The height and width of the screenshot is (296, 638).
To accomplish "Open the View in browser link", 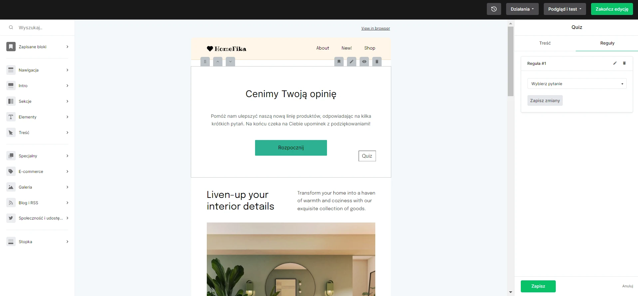I will [x=376, y=28].
